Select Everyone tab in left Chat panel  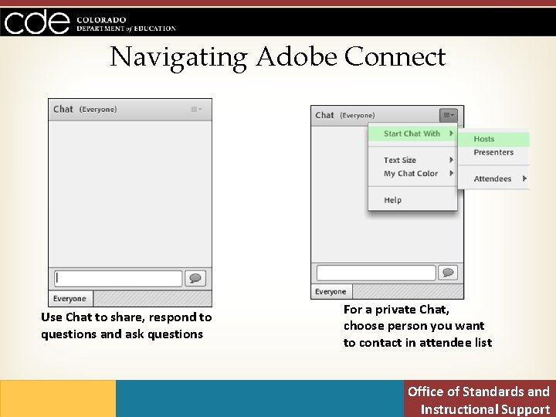pyautogui.click(x=70, y=299)
